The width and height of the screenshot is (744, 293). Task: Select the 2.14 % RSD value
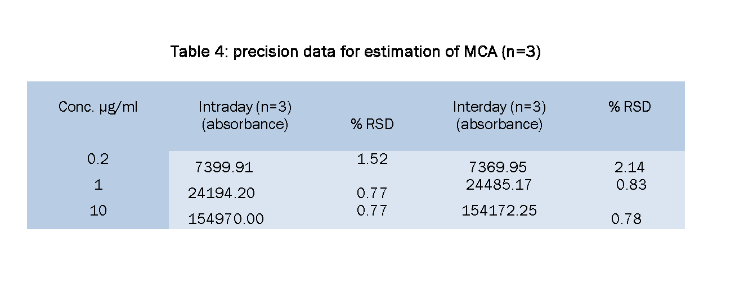tap(630, 167)
